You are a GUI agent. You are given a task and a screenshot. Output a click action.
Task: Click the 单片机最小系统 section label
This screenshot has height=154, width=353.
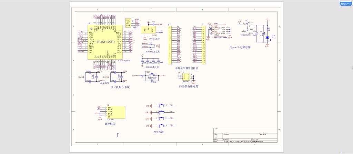[x=120, y=88]
